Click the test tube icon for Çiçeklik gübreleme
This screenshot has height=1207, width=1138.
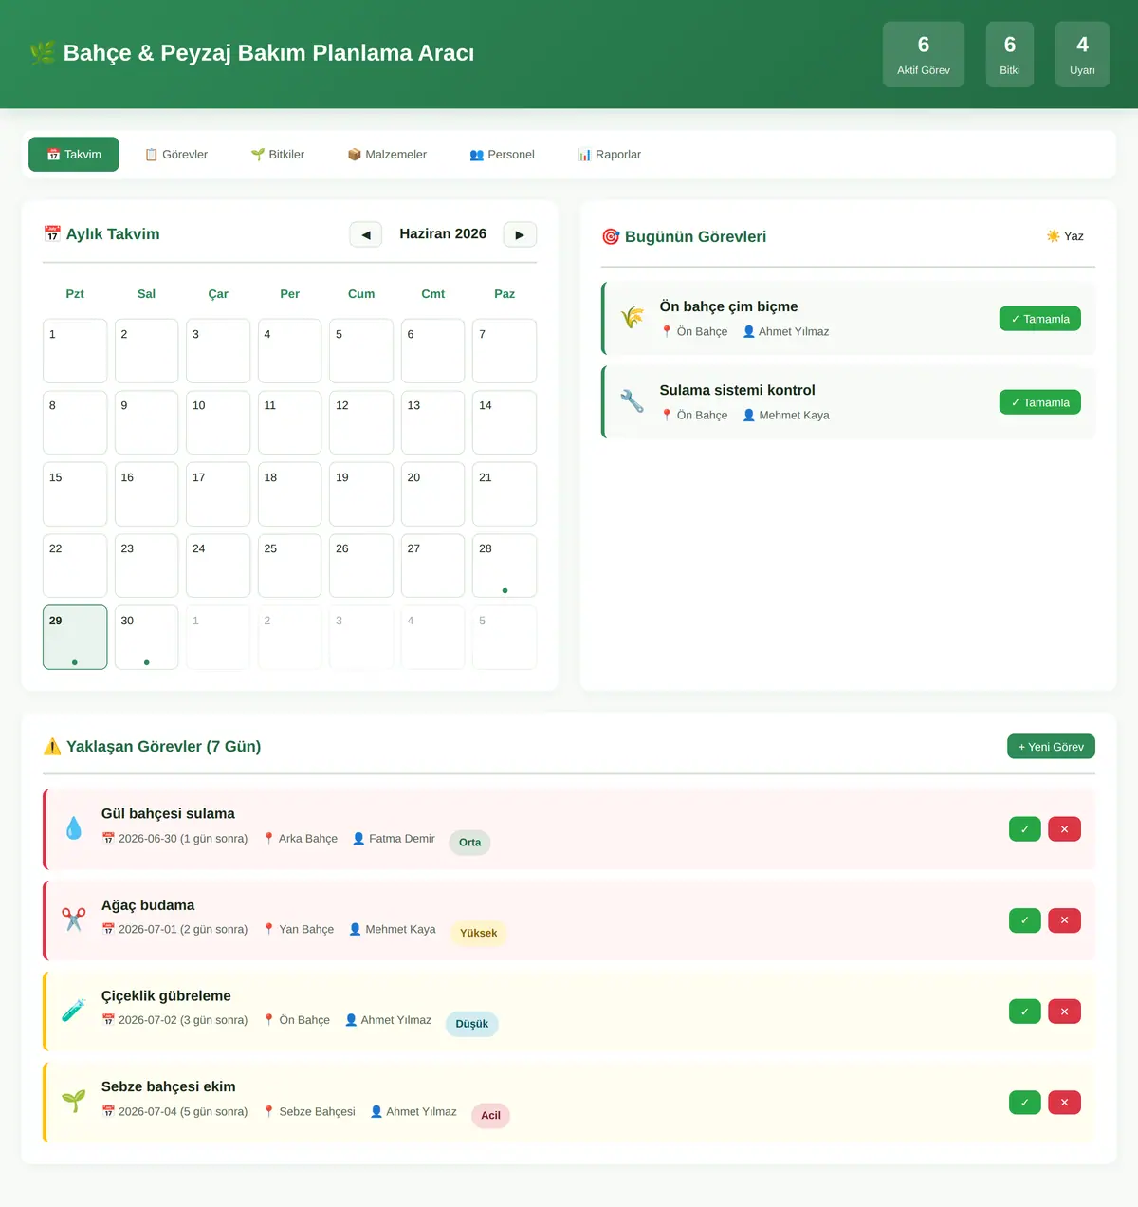pyautogui.click(x=74, y=1011)
